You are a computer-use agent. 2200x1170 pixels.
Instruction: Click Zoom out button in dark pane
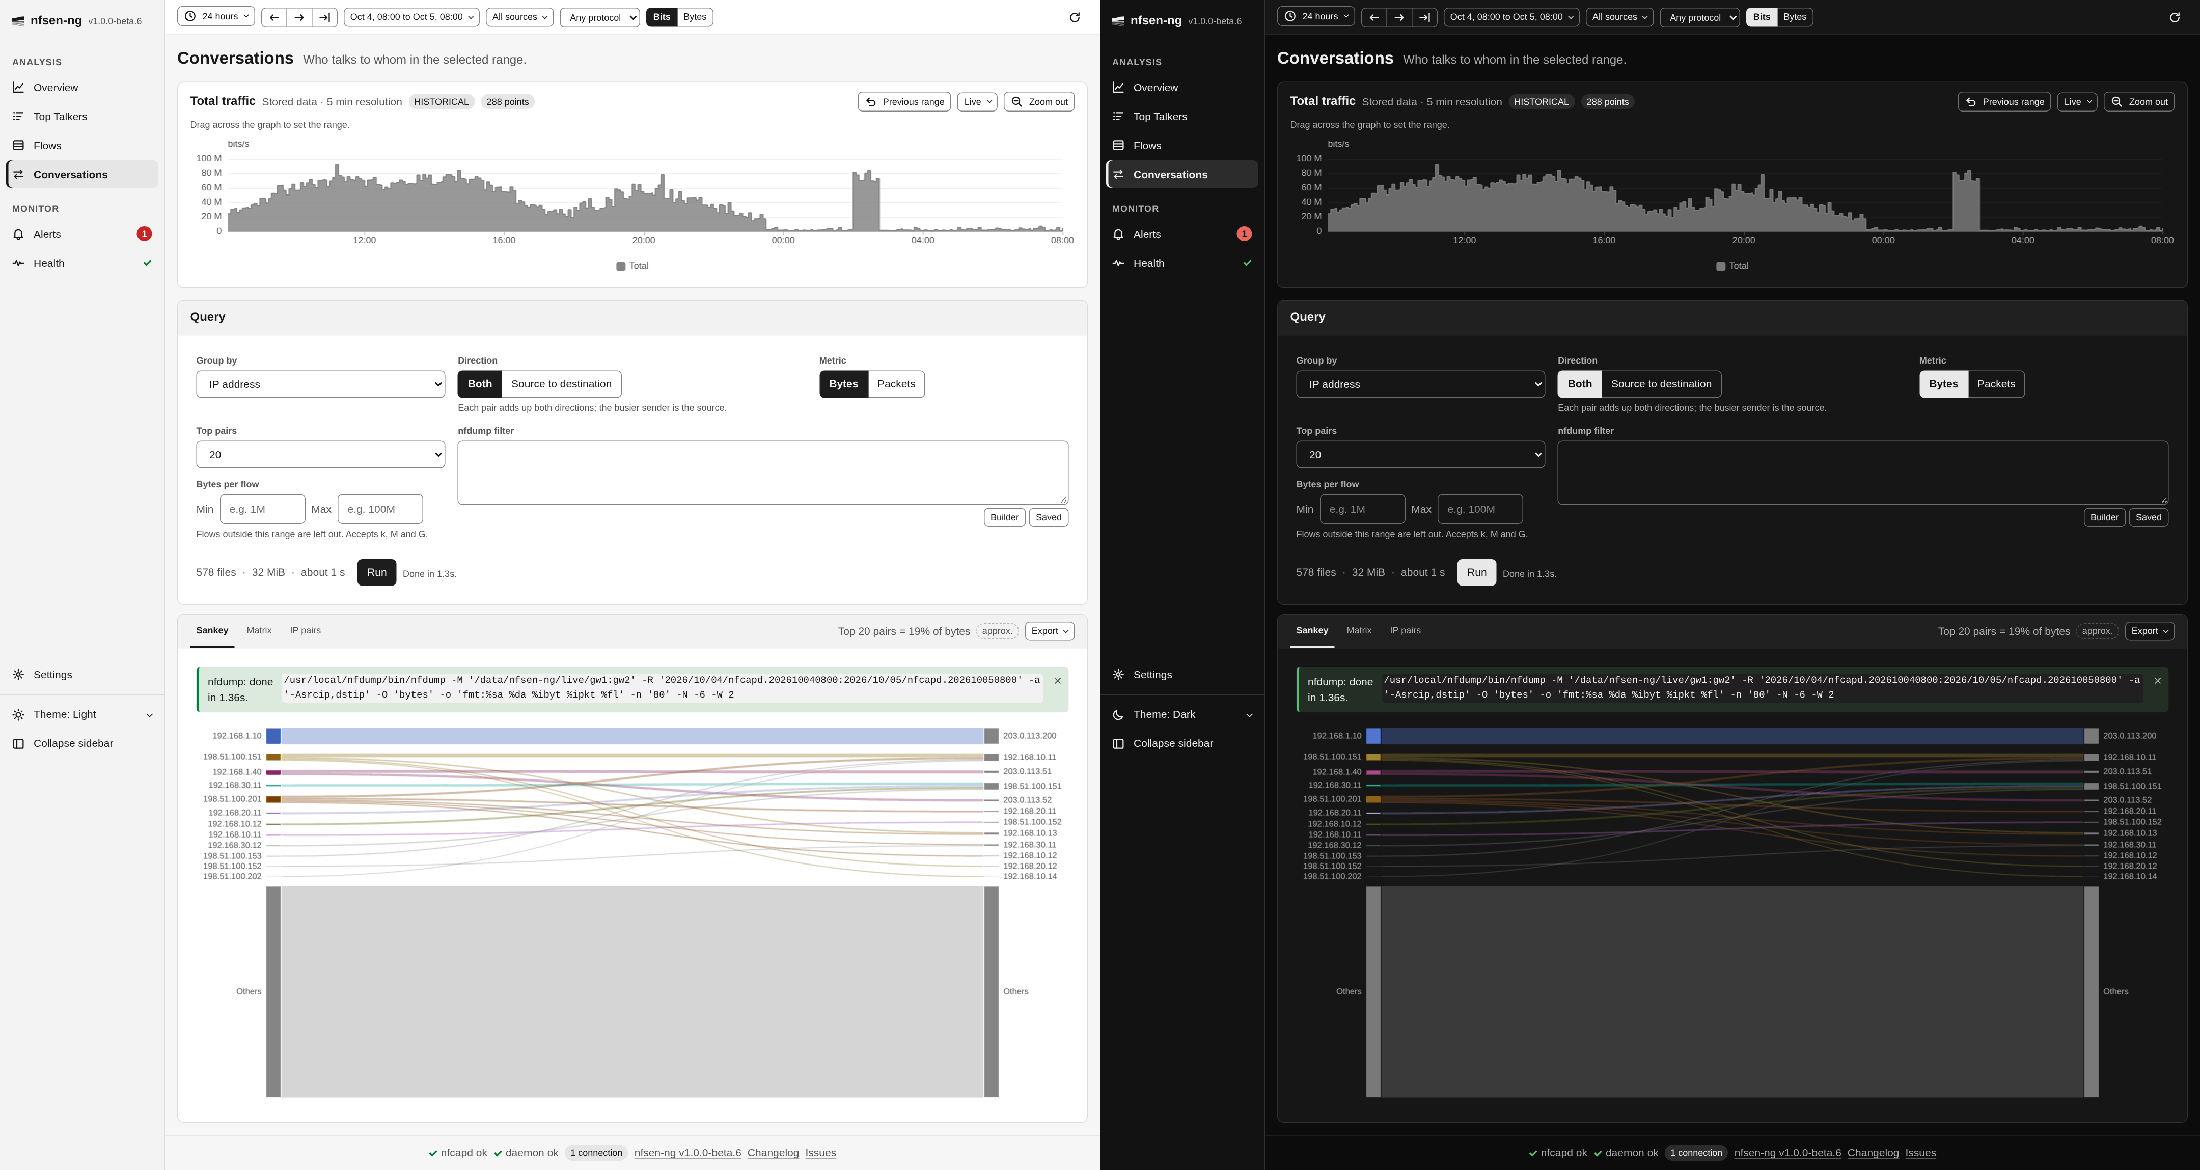[x=2138, y=102]
